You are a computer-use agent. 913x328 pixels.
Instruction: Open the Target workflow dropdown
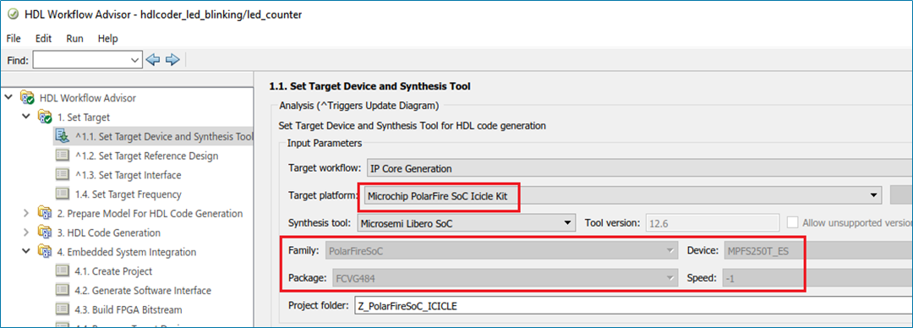coord(639,168)
